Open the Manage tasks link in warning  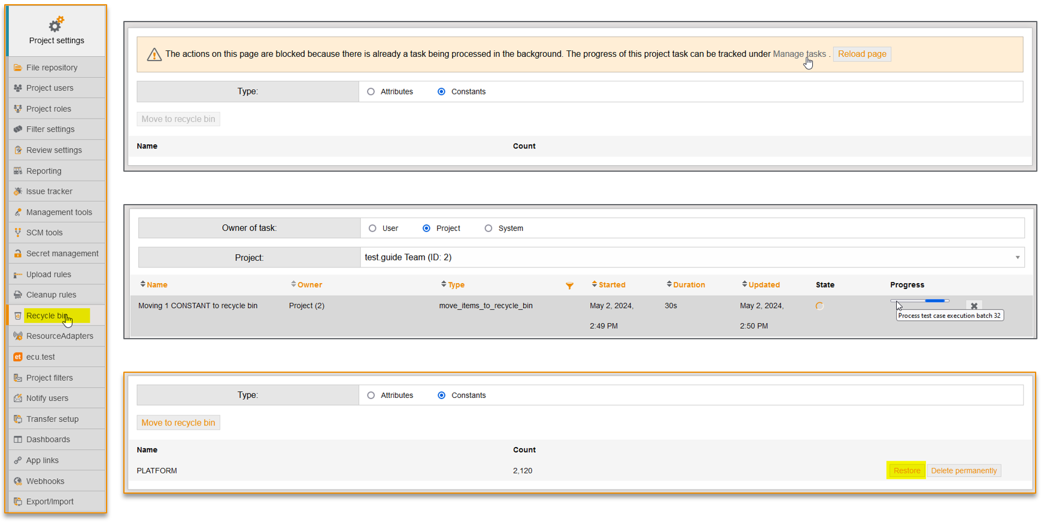(799, 54)
